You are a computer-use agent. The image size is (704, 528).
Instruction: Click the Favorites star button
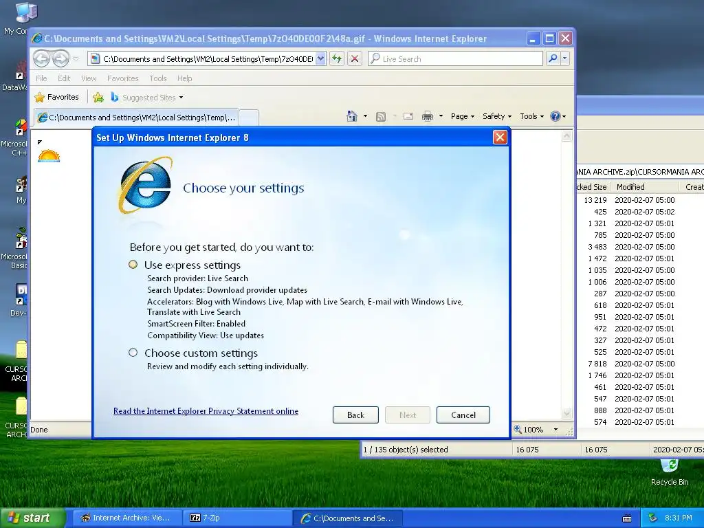click(57, 97)
